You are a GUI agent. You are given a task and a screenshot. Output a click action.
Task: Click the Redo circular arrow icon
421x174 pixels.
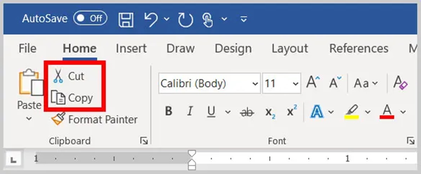[186, 19]
